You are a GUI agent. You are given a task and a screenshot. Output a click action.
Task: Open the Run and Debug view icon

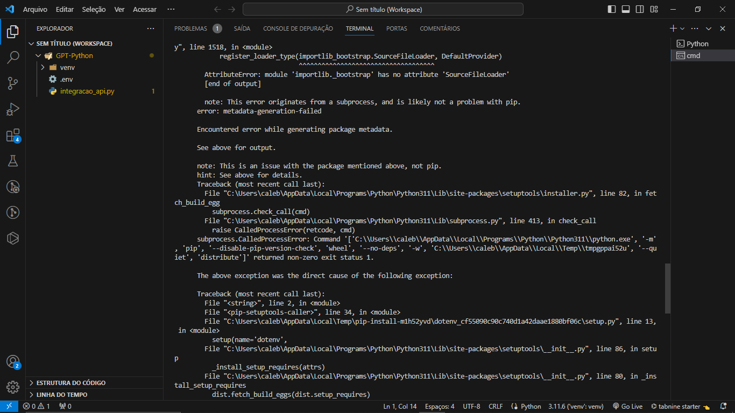click(x=13, y=109)
